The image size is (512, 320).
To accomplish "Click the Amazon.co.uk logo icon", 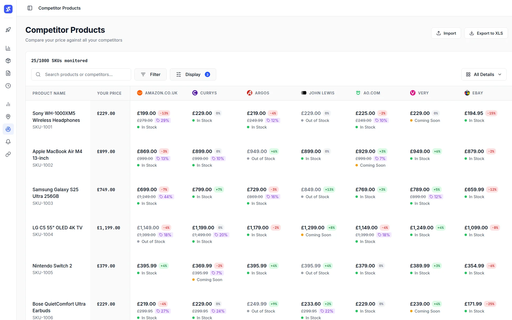I will (x=140, y=93).
